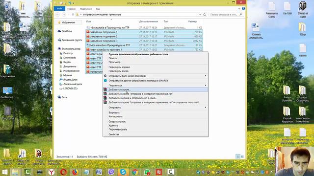
Task: Open Explorer Help question mark icon
Action: click(x=243, y=9)
